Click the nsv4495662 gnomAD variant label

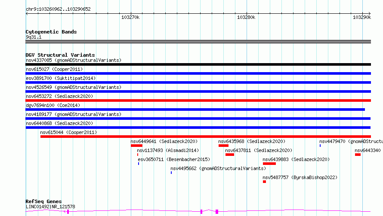(218, 168)
